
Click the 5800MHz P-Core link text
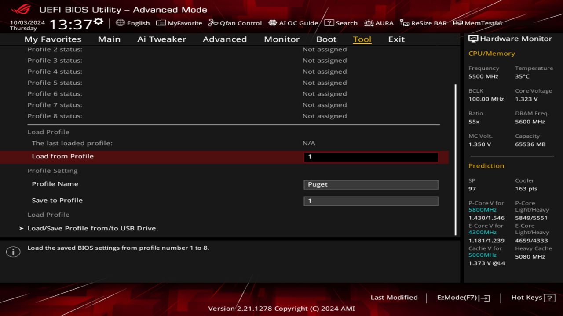click(483, 210)
